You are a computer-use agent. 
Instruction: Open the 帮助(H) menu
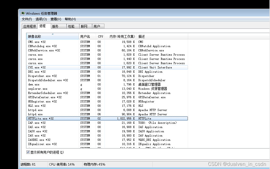(x=70, y=19)
